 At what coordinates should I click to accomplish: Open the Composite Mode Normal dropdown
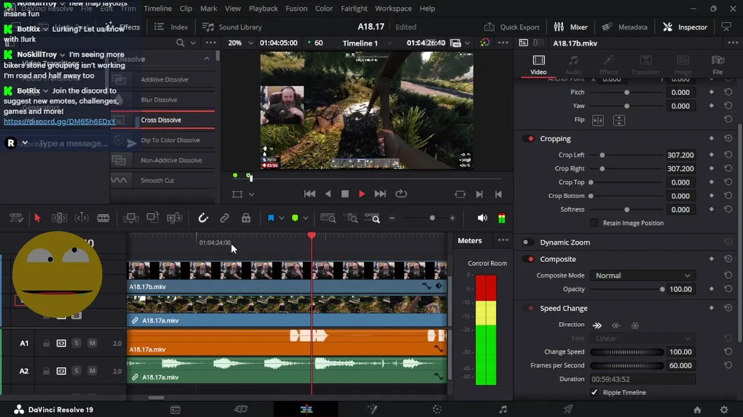(x=642, y=276)
